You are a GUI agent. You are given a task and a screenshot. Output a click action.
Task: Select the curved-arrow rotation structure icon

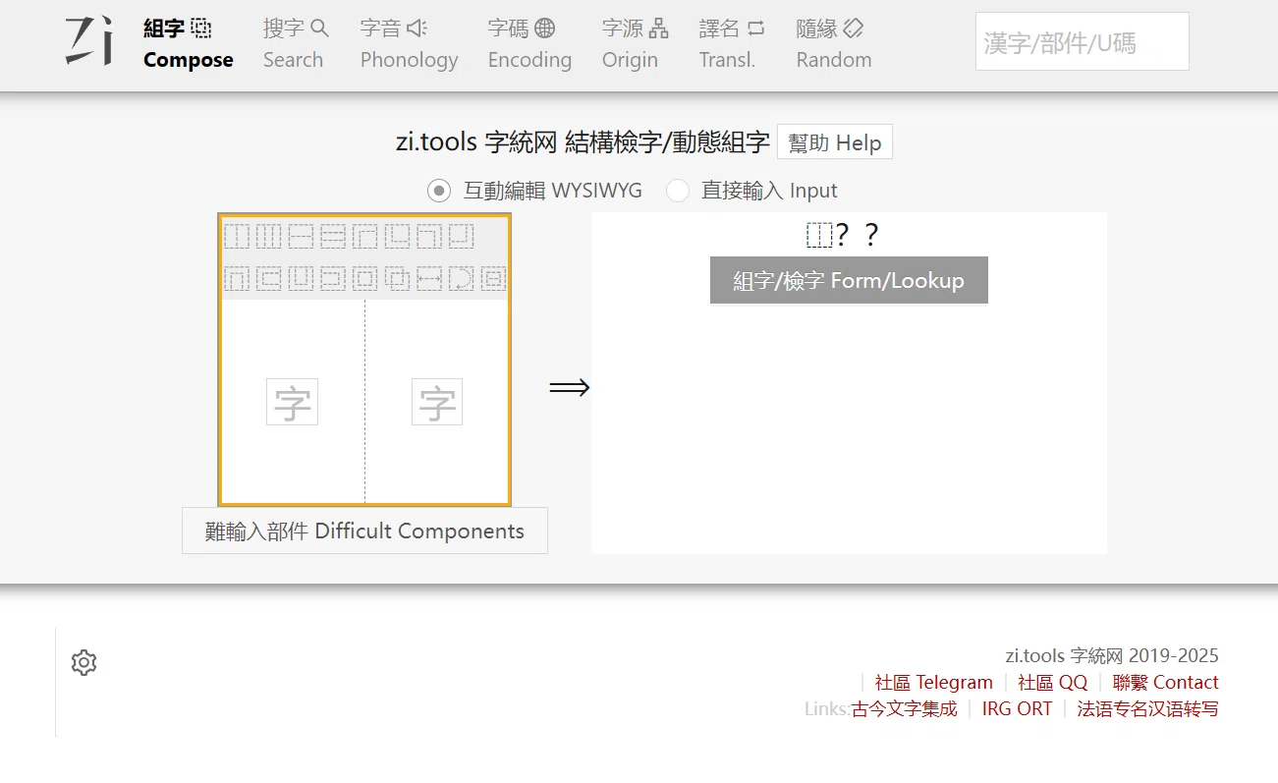pos(462,278)
